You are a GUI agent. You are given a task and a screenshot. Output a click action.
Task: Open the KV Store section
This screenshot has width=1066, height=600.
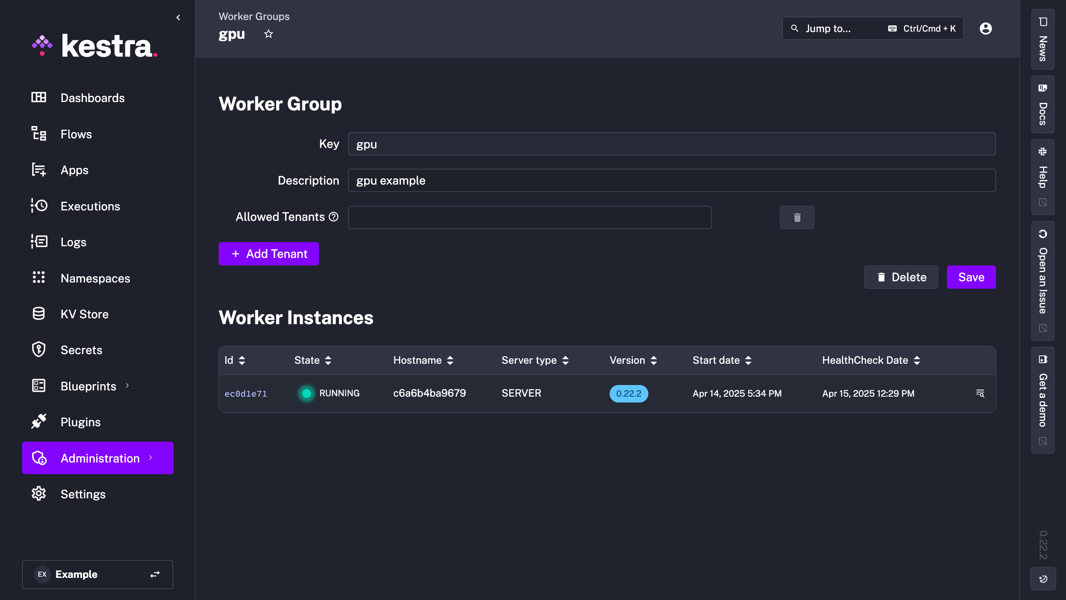coord(85,314)
